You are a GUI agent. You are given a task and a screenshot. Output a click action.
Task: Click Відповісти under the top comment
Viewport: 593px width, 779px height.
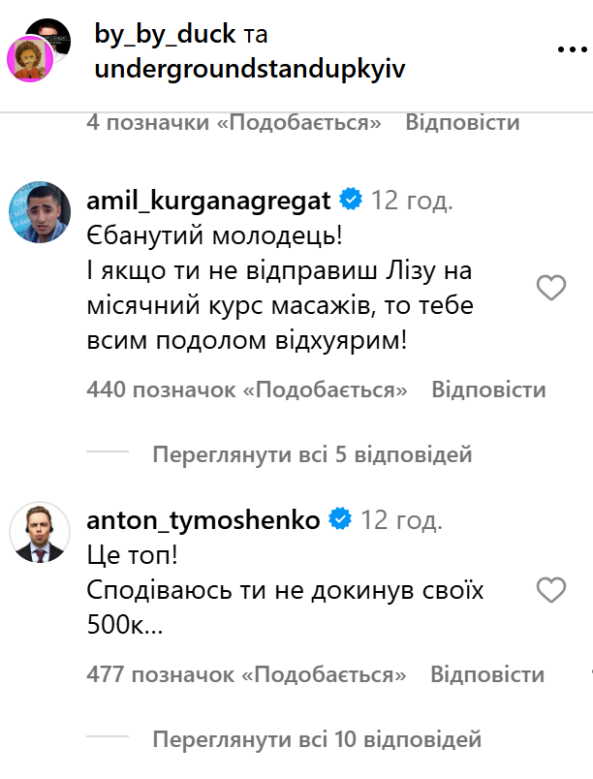pyautogui.click(x=461, y=123)
